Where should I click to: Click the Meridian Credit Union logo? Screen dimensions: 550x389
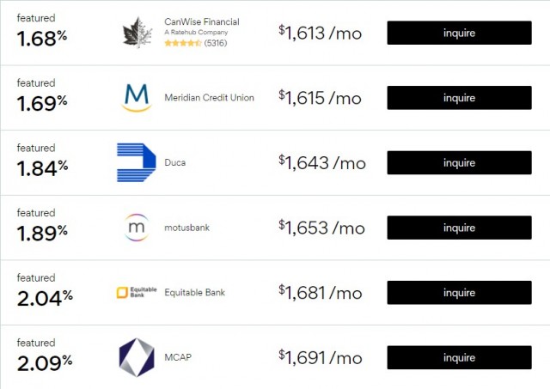point(137,98)
